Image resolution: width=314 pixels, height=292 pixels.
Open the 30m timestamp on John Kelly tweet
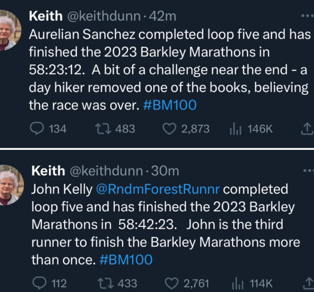pos(165,171)
